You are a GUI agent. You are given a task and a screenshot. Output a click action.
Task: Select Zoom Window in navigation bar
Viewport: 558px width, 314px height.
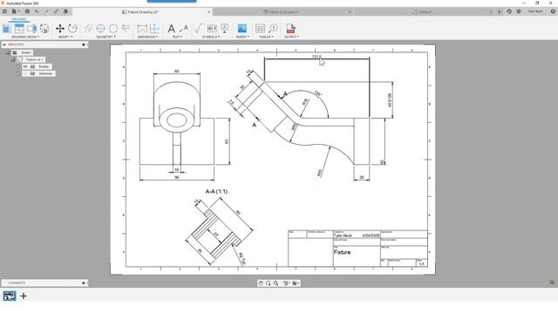(x=268, y=283)
